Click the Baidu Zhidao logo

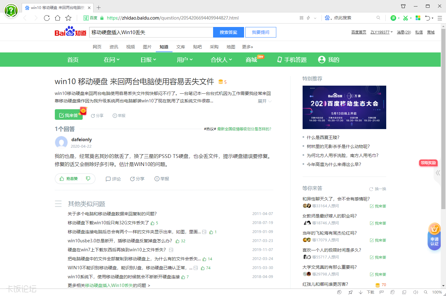(x=70, y=31)
